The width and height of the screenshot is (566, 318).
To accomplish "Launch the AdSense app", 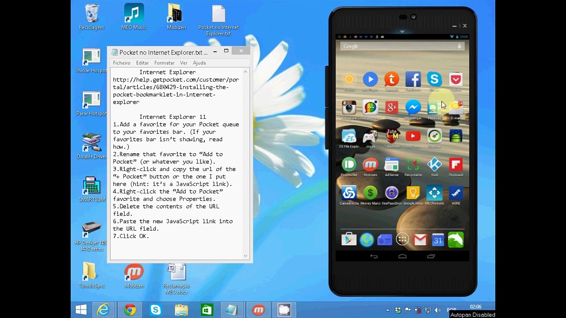I will 391,164.
